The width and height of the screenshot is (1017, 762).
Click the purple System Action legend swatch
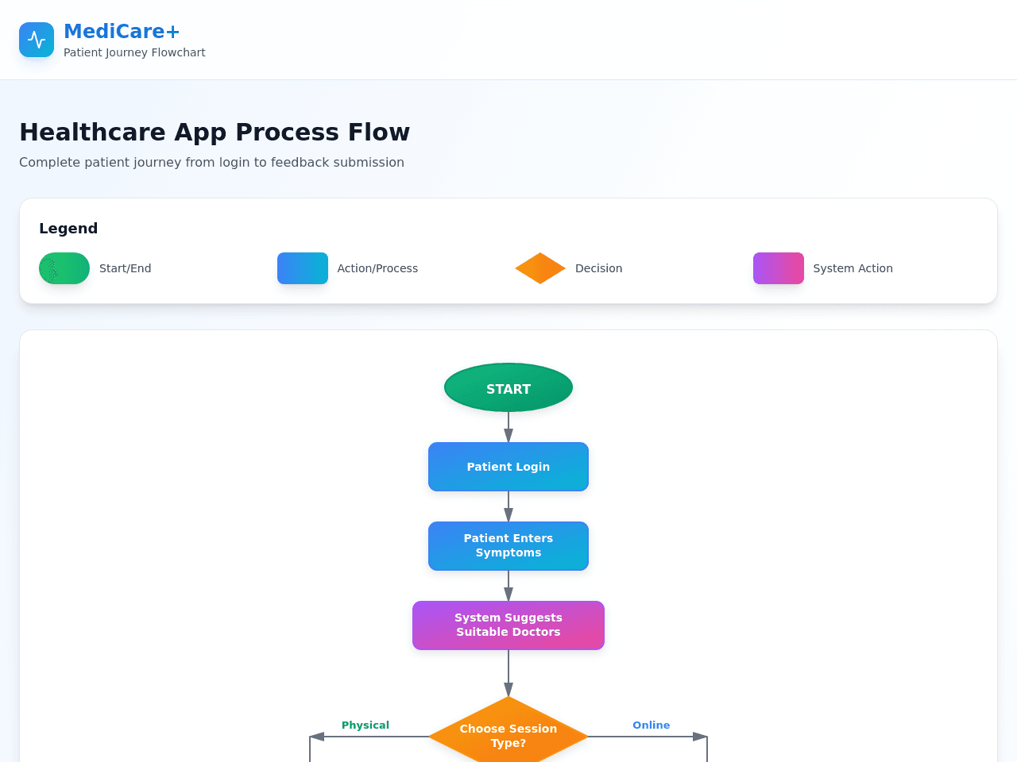[779, 268]
